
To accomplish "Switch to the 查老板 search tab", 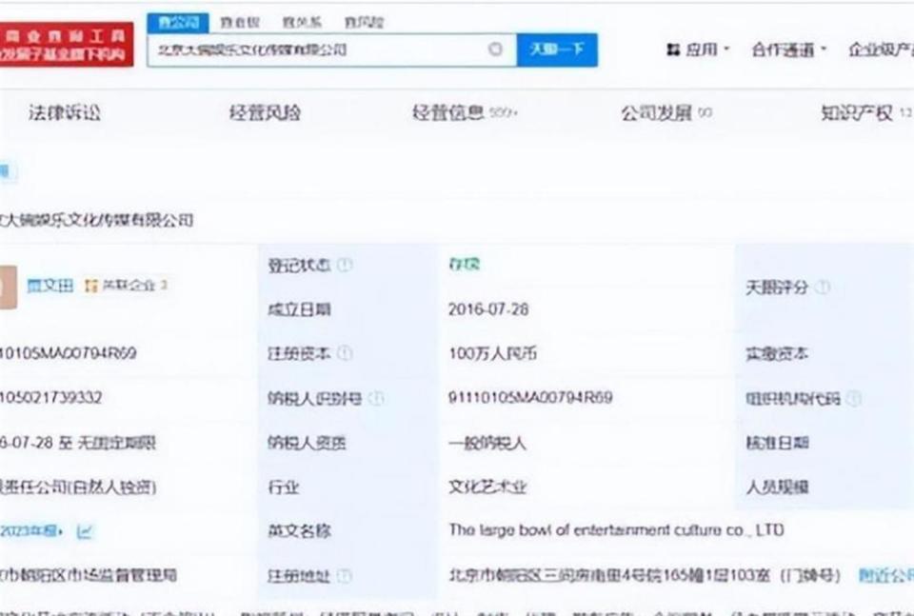I will [x=240, y=22].
